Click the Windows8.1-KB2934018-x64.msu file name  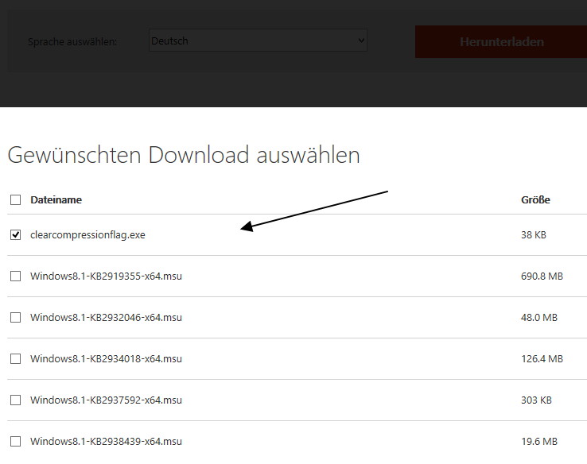(x=106, y=358)
